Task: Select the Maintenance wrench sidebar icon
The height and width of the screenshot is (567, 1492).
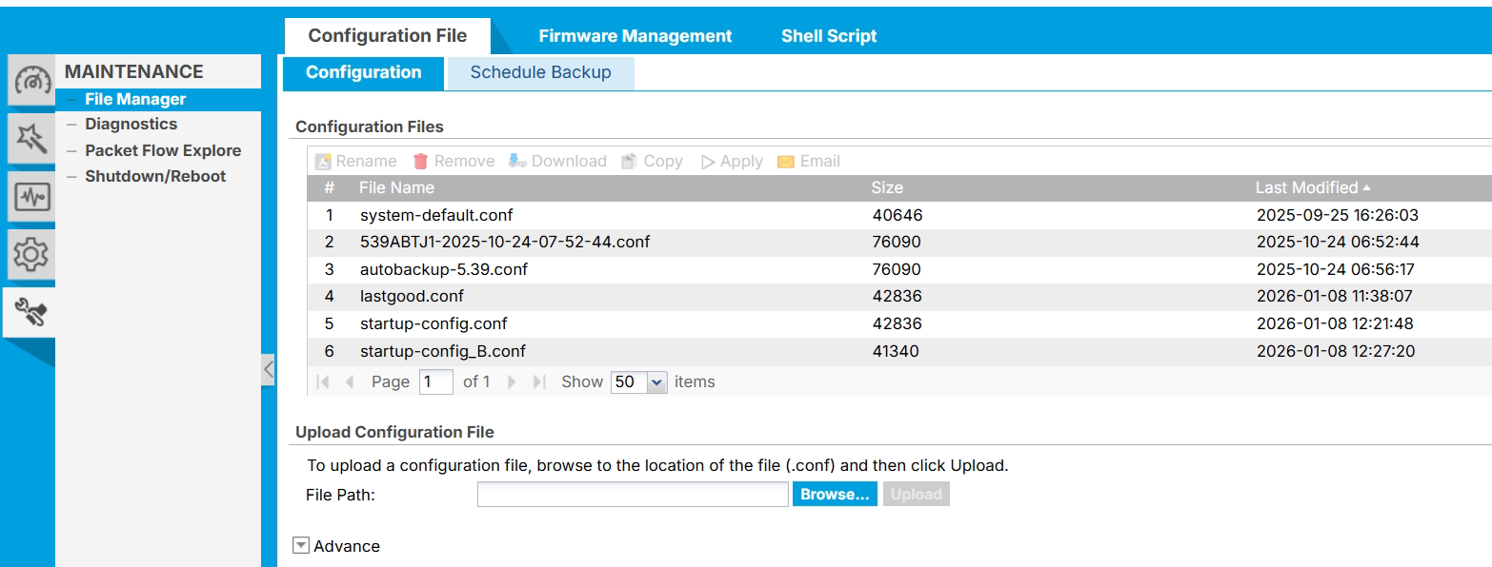Action: pos(30,312)
